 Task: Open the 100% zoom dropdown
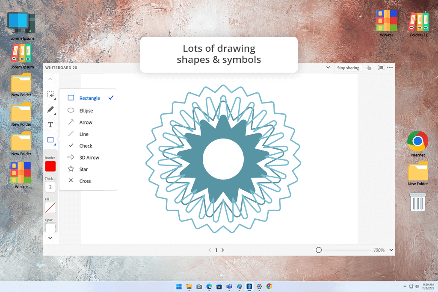click(x=391, y=250)
